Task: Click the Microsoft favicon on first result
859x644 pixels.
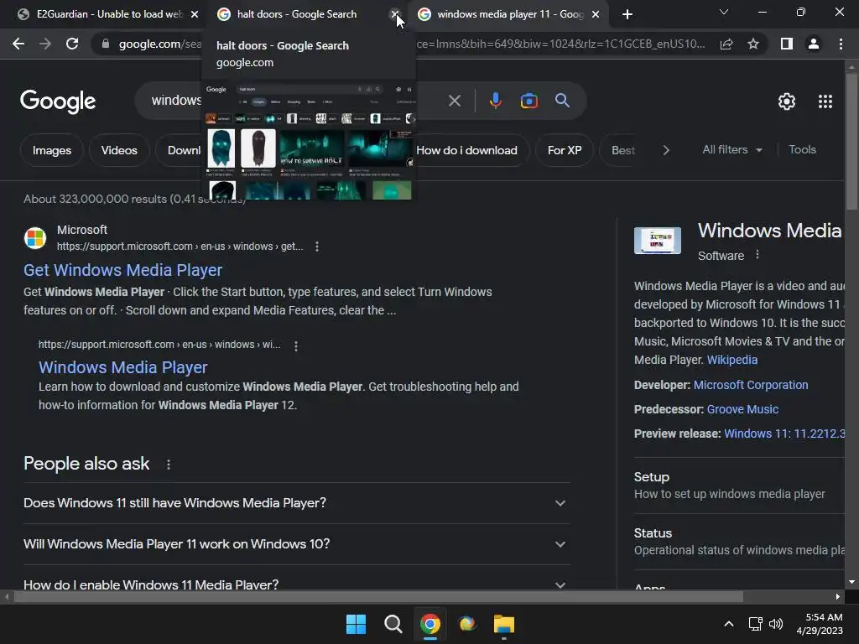Action: [x=35, y=237]
